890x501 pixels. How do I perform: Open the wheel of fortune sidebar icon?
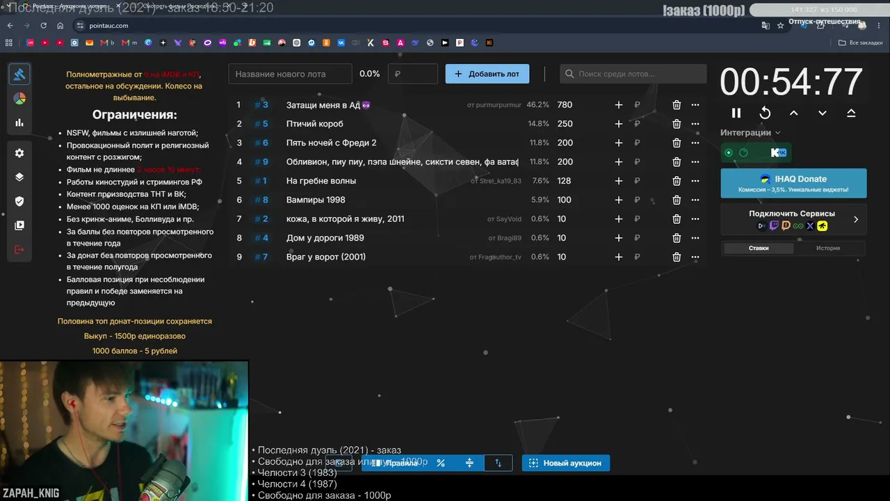pyautogui.click(x=19, y=99)
